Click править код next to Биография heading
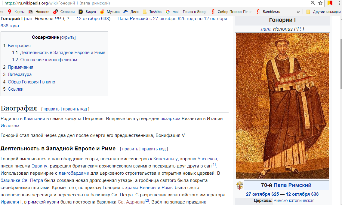The height and width of the screenshot is (205, 342). coord(75,109)
